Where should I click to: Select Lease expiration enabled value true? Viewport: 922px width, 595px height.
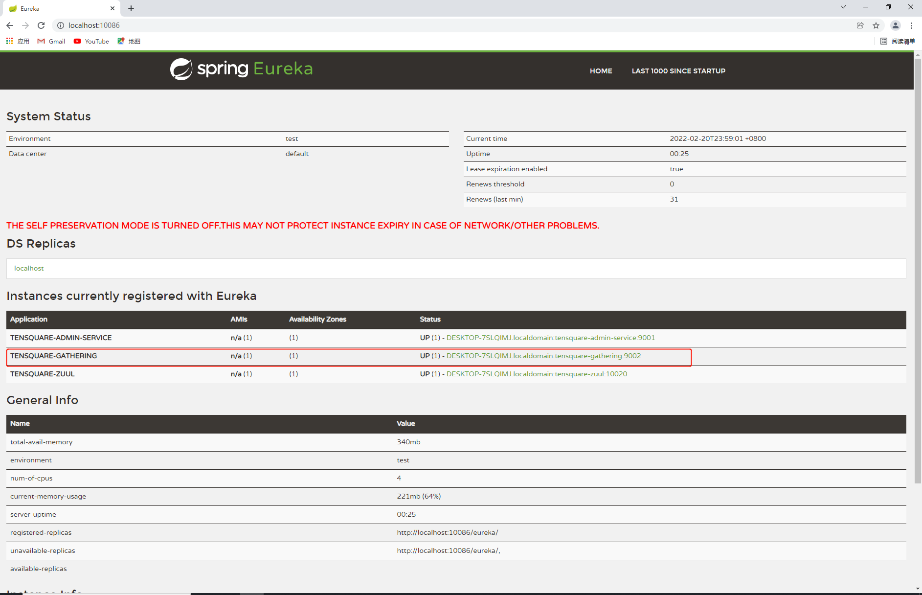(676, 169)
